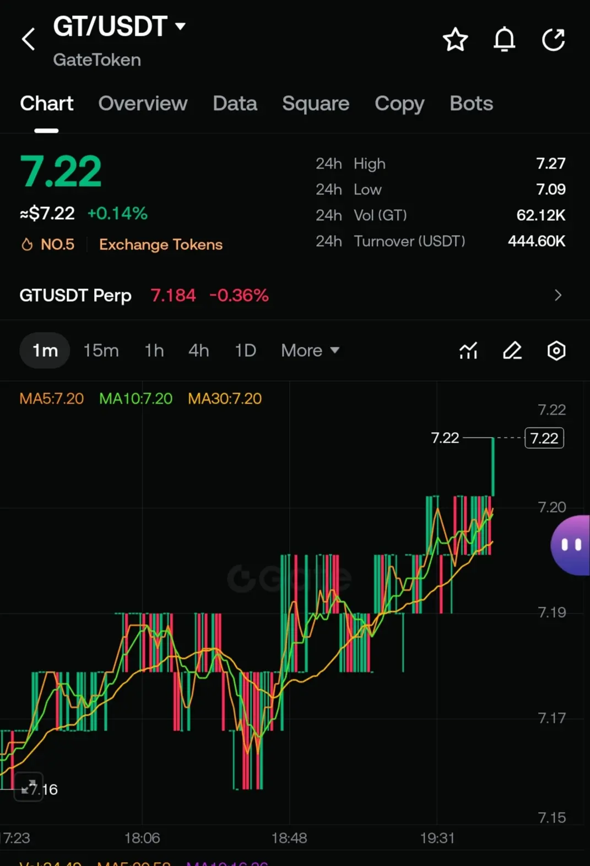Tap the perp price 7.184

[x=173, y=296]
